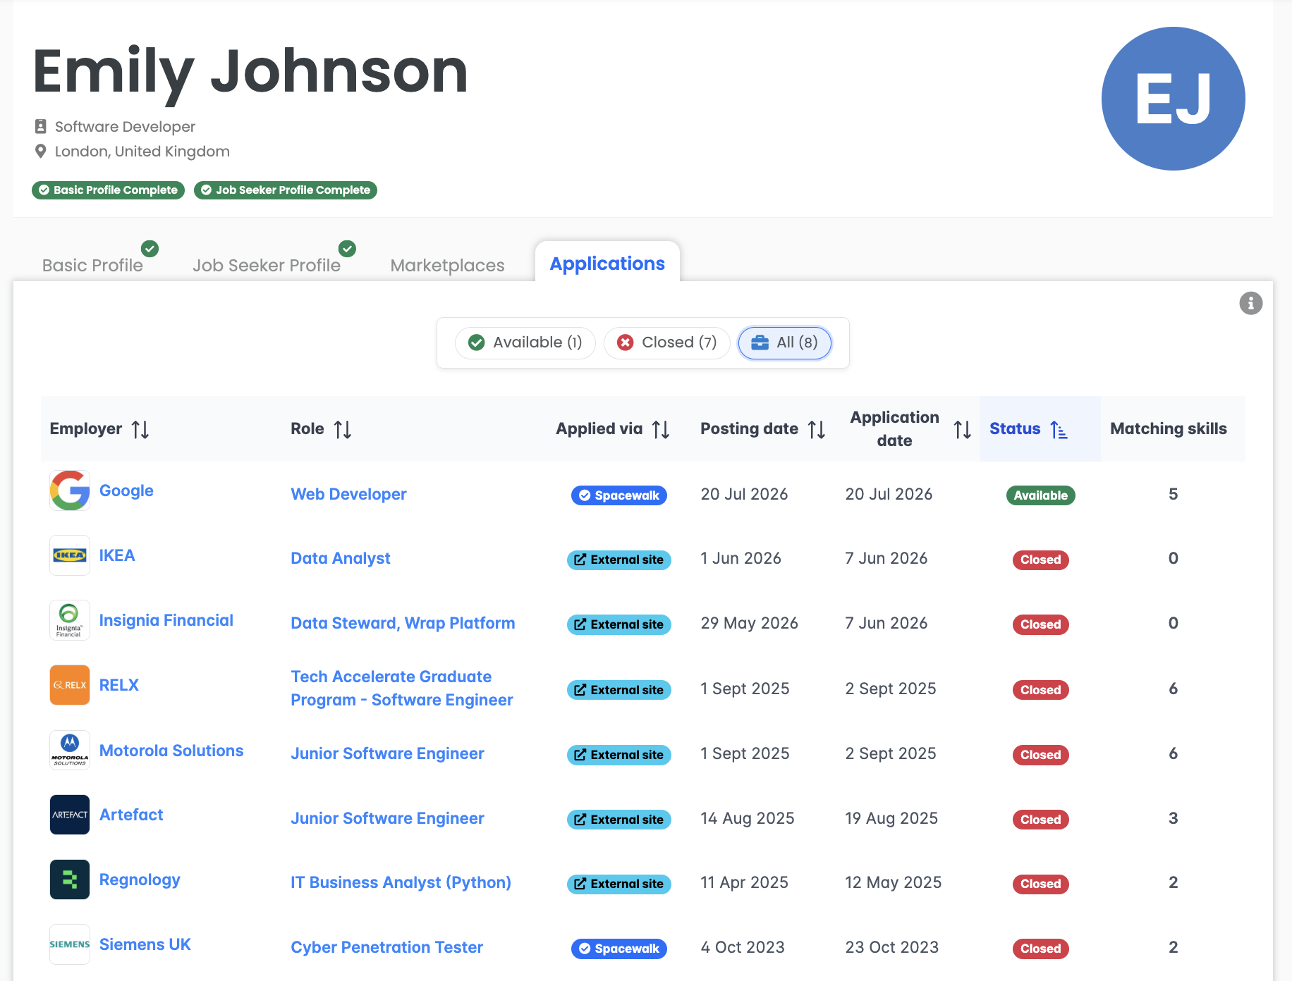Click External site badge in Regnology row
The width and height of the screenshot is (1292, 981).
click(x=619, y=884)
